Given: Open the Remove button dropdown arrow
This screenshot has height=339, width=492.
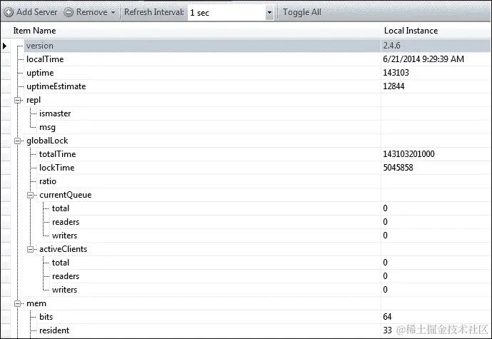Looking at the screenshot, I should coord(113,13).
